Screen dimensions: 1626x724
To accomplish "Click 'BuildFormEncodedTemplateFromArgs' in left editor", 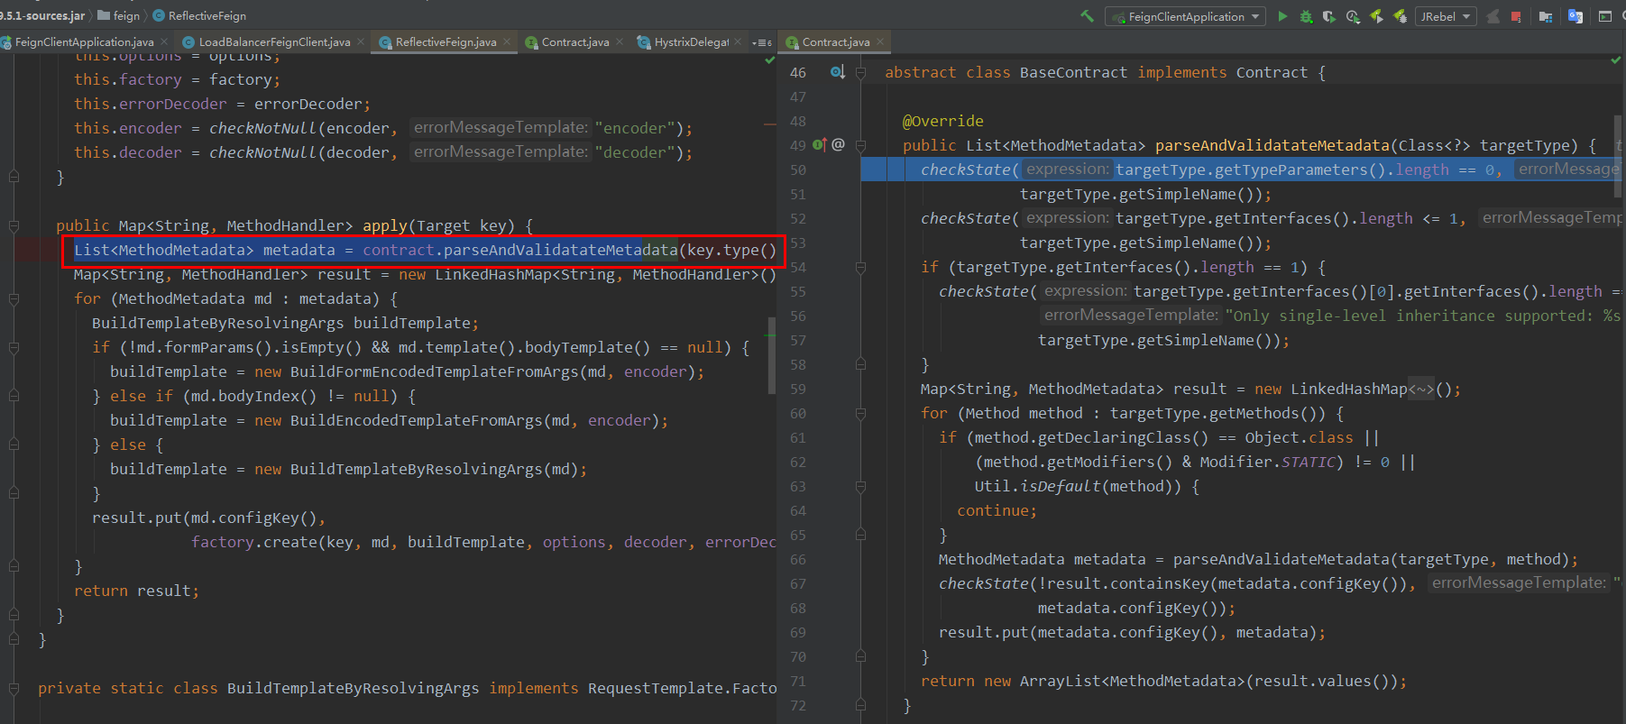I will click(434, 371).
